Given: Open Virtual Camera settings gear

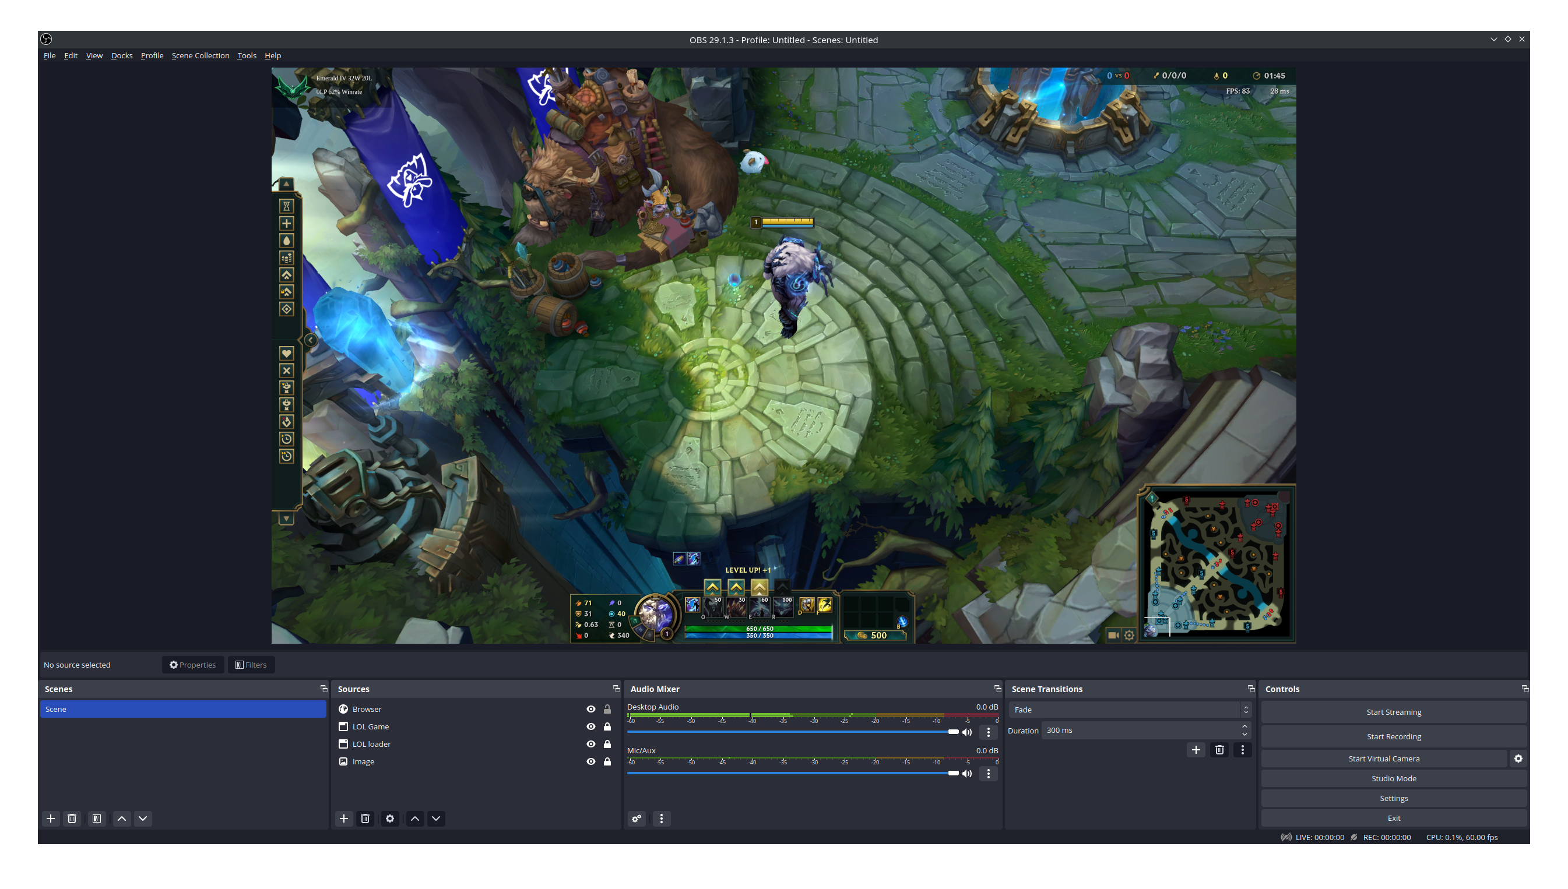Looking at the screenshot, I should (1518, 759).
